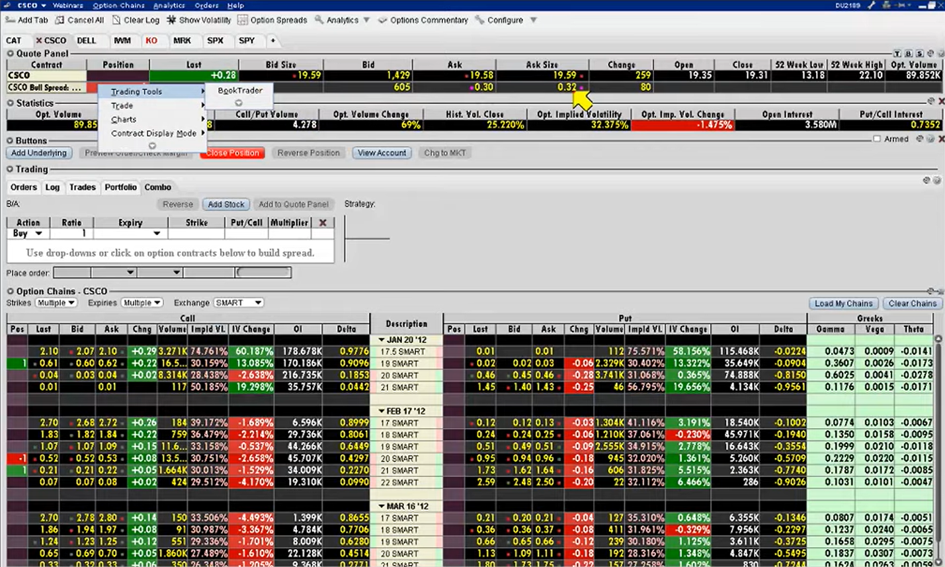Click the View Account button

[382, 153]
